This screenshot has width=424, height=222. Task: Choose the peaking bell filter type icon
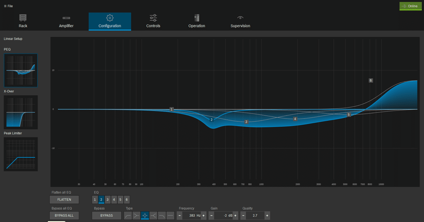[x=145, y=216]
